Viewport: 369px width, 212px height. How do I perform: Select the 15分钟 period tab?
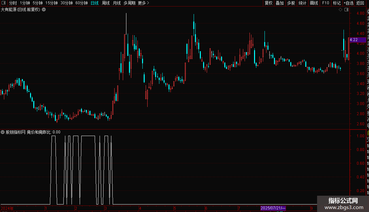(52, 3)
